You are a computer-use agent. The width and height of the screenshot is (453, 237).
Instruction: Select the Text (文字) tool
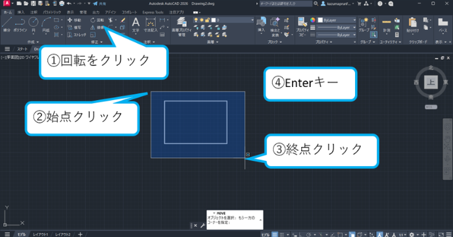point(136,25)
